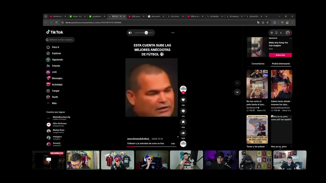
Task: Mute the TikTok tab via its speaker icon
Action: pyautogui.click(x=120, y=16)
